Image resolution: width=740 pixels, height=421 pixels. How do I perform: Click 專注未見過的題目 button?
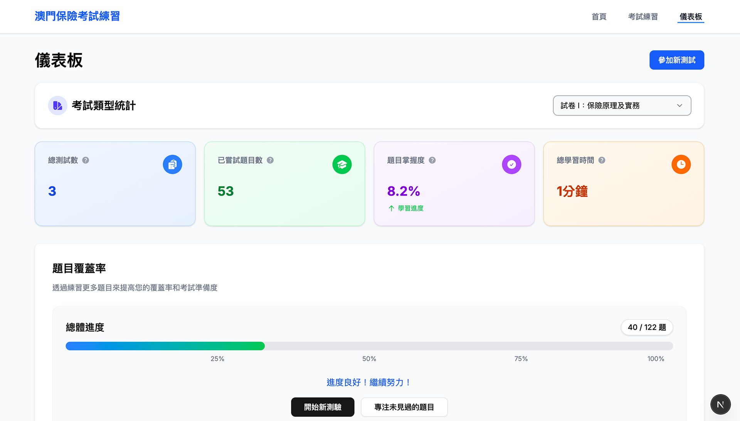coord(404,407)
